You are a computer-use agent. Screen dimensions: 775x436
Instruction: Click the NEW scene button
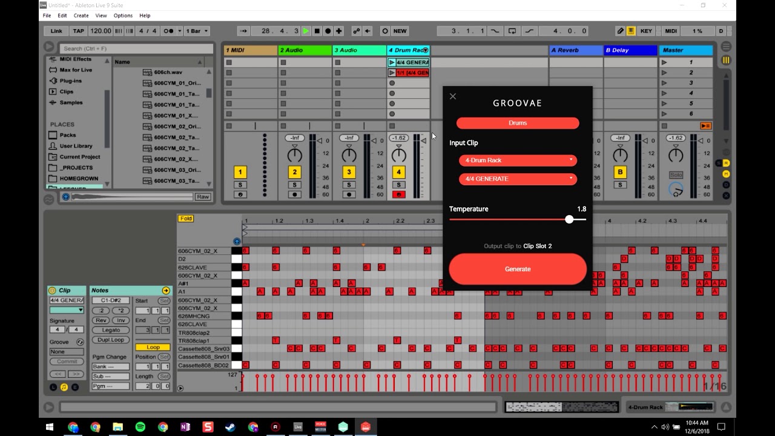400,31
